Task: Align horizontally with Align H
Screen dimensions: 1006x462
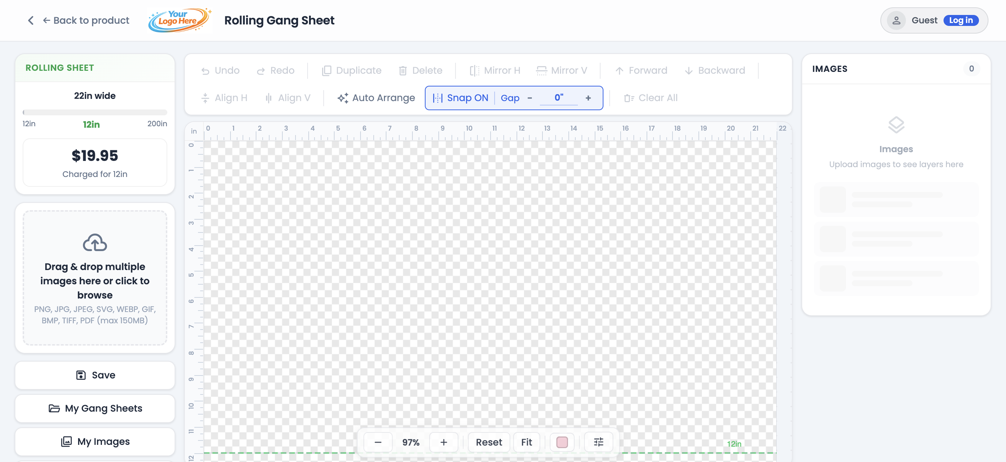Action: [224, 98]
